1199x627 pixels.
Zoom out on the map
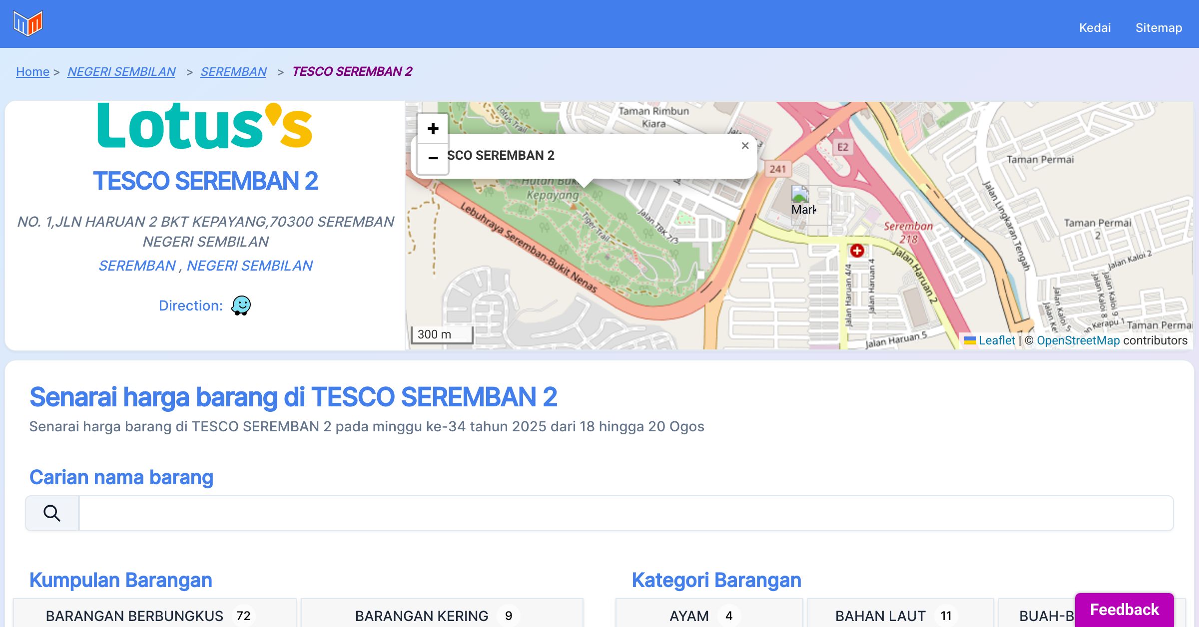tap(433, 158)
